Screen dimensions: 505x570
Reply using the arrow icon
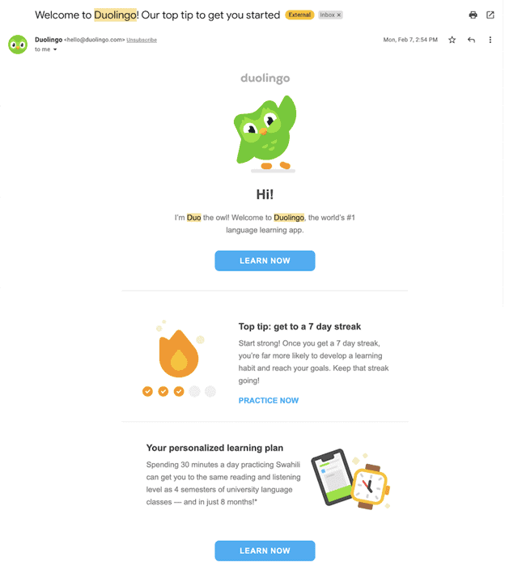[x=471, y=40]
